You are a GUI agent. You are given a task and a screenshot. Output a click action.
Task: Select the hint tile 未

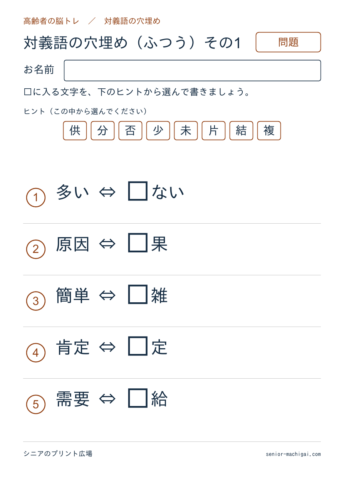pos(186,131)
